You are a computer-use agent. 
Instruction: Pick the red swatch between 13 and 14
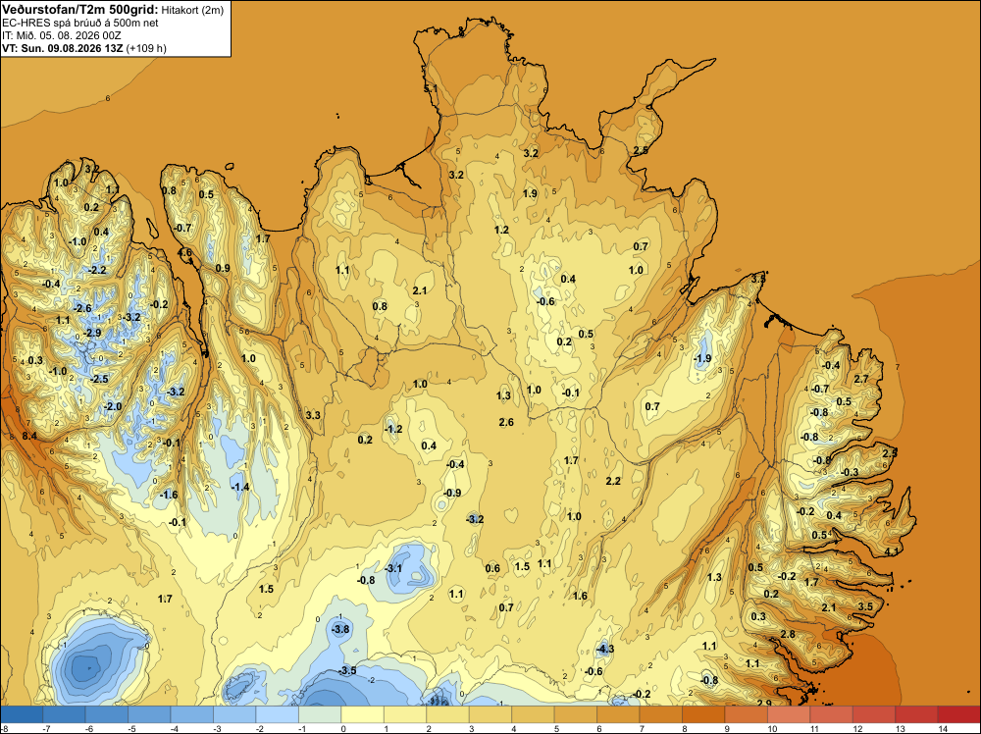pos(916,714)
